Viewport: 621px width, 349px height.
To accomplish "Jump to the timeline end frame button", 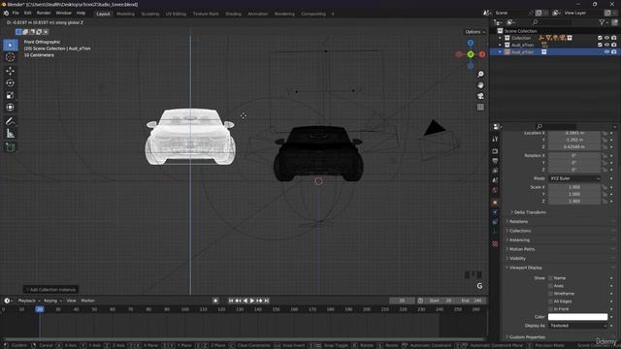I will coord(267,301).
